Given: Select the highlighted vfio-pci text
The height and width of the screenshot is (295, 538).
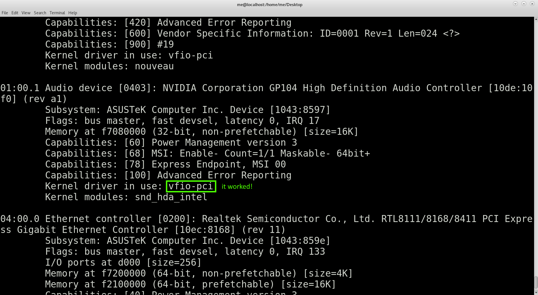Looking at the screenshot, I should coord(190,186).
